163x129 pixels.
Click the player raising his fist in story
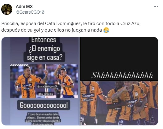(64, 81)
